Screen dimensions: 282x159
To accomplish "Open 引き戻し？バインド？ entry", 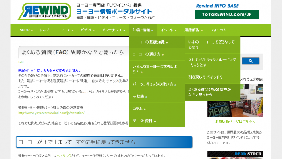I will click(x=212, y=77).
